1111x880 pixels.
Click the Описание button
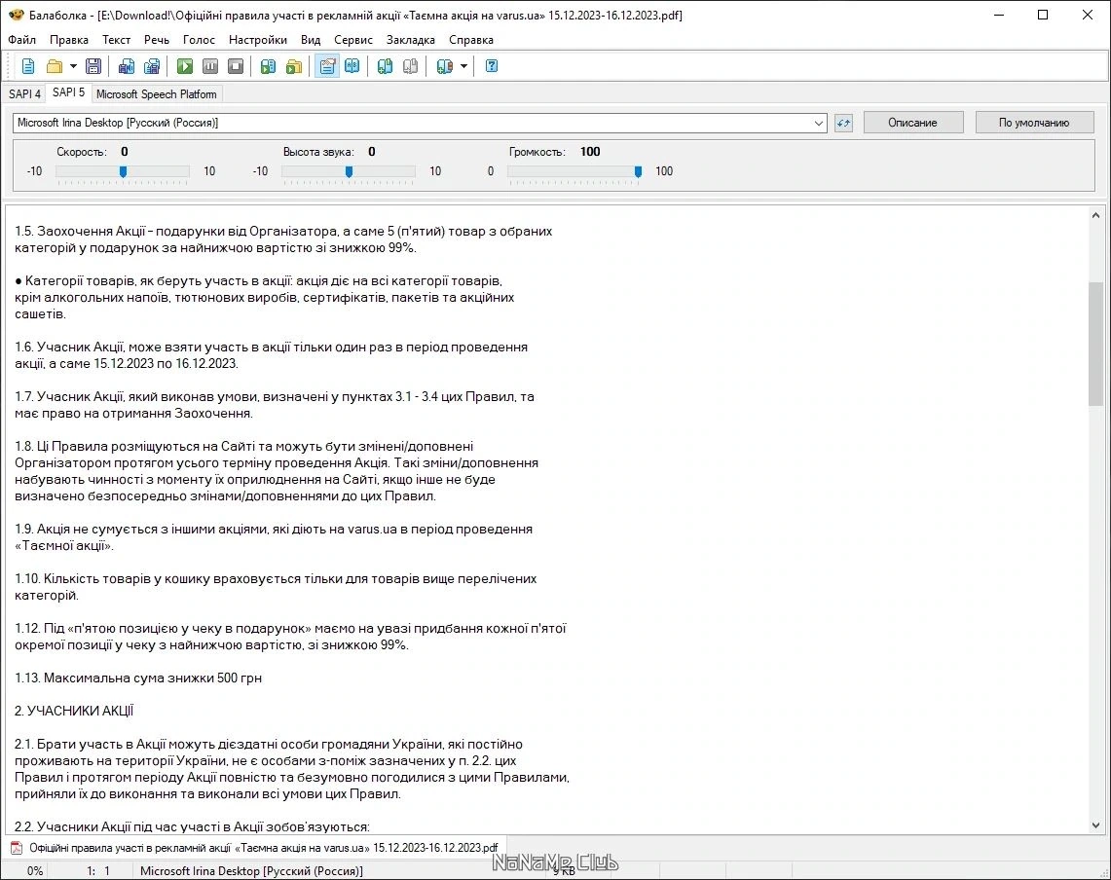pos(912,123)
